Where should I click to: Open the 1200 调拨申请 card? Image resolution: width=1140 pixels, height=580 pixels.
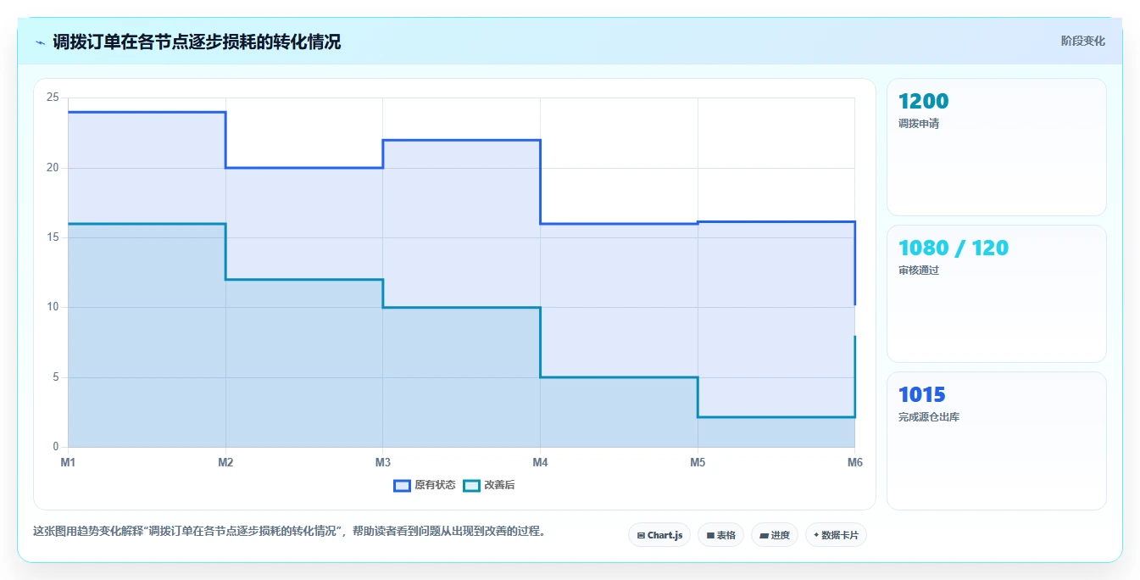[x=997, y=147]
